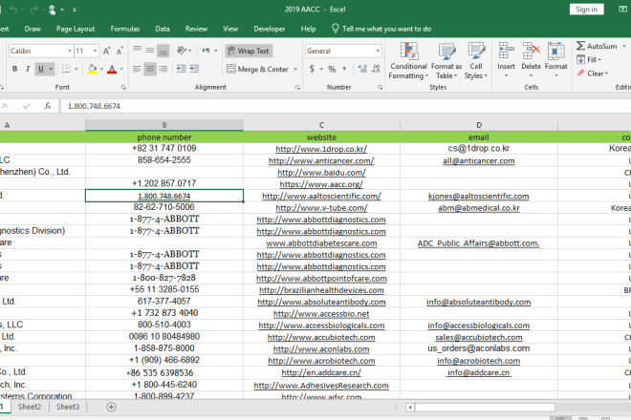Apply Percent Style format

tap(332, 69)
